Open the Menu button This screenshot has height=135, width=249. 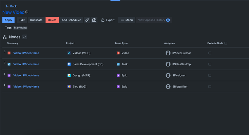[x=127, y=20]
